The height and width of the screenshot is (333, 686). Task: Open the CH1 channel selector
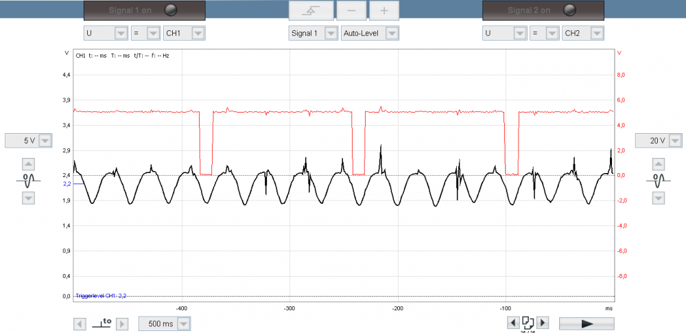coord(197,33)
